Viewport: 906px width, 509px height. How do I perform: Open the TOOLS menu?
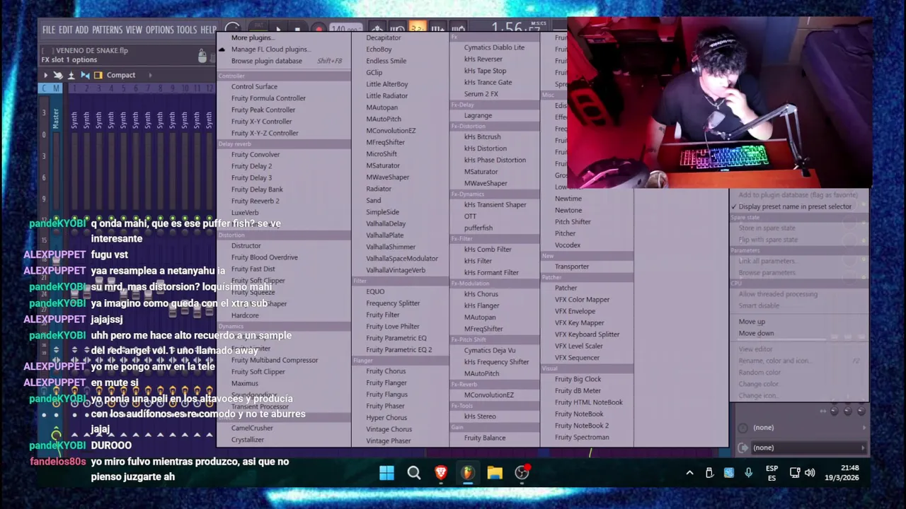186,30
